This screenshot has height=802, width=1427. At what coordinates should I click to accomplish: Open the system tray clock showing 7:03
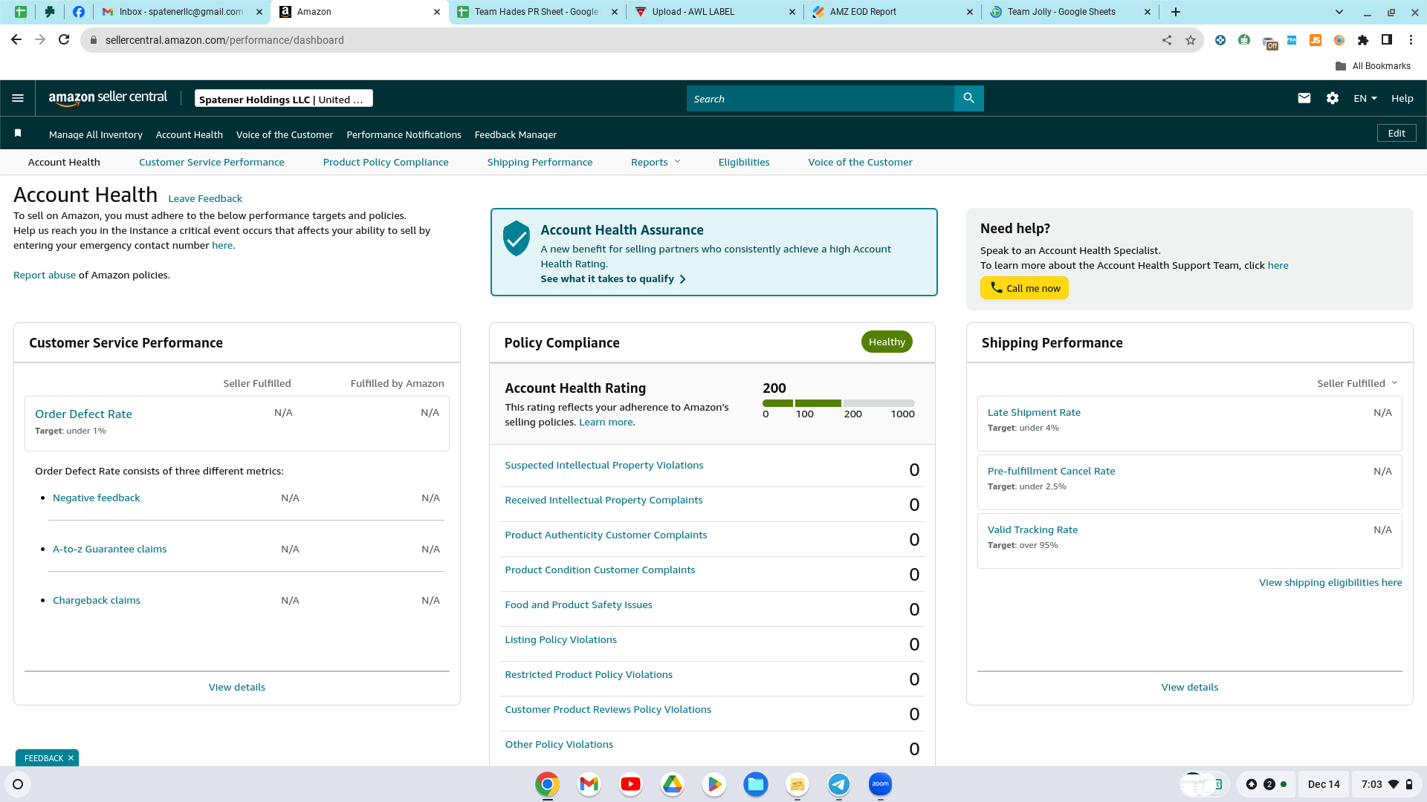(1371, 784)
